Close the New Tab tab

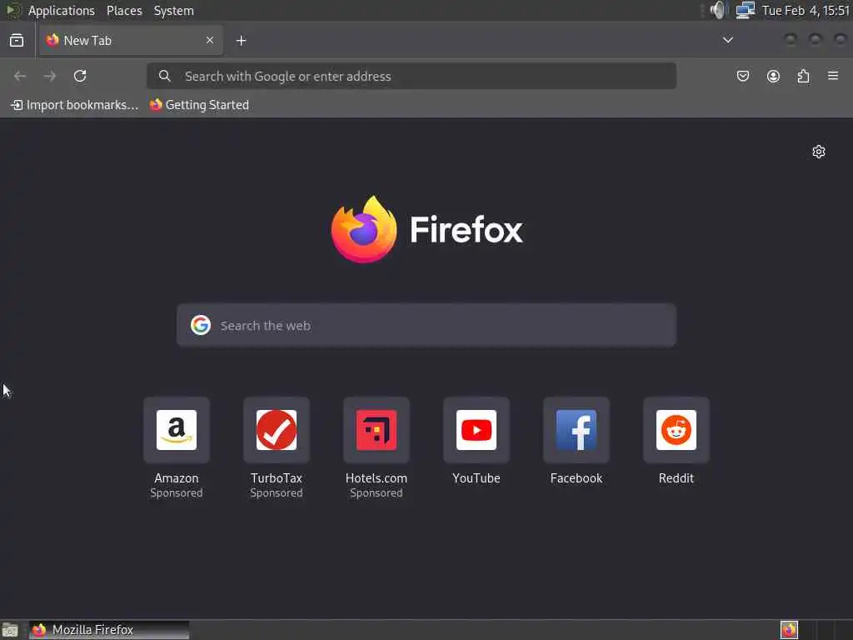(x=209, y=40)
